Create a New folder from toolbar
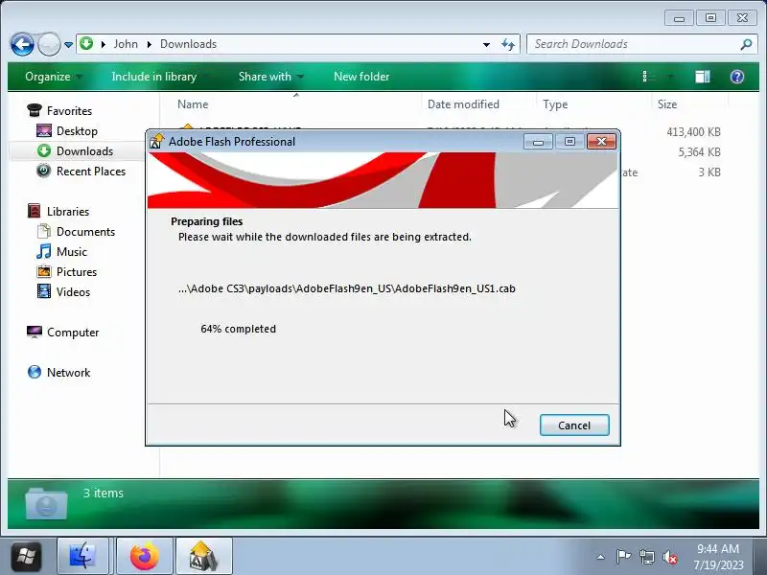Screen dimensions: 767x575 click(361, 77)
